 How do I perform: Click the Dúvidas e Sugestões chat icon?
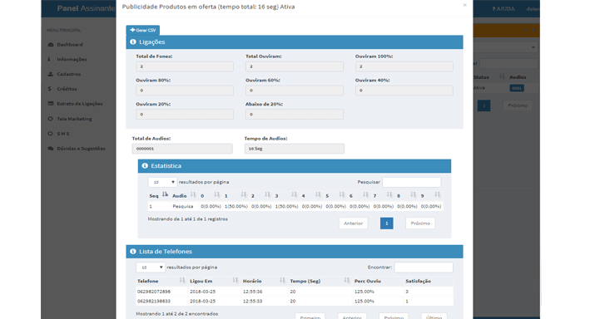point(51,149)
